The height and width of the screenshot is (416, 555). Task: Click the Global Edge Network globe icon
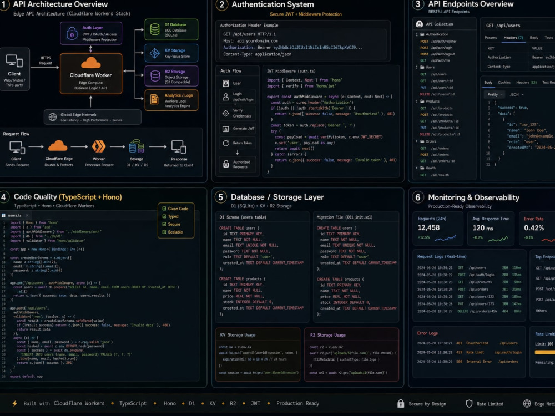pos(53,117)
